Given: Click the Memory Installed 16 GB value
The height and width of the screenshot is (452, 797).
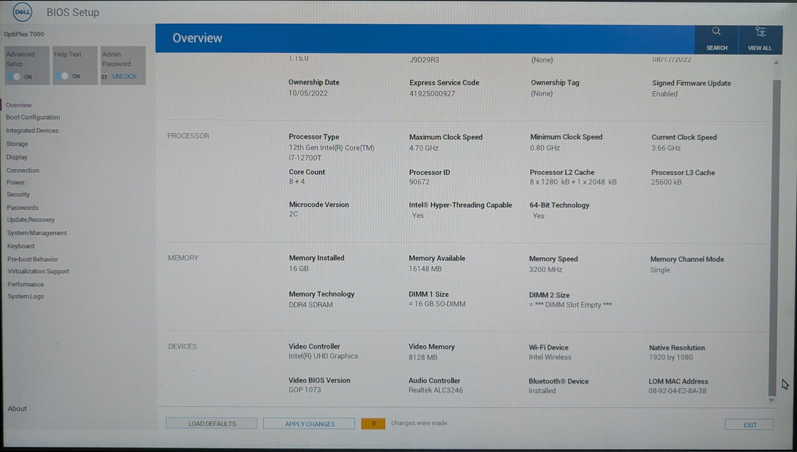Looking at the screenshot, I should 299,269.
